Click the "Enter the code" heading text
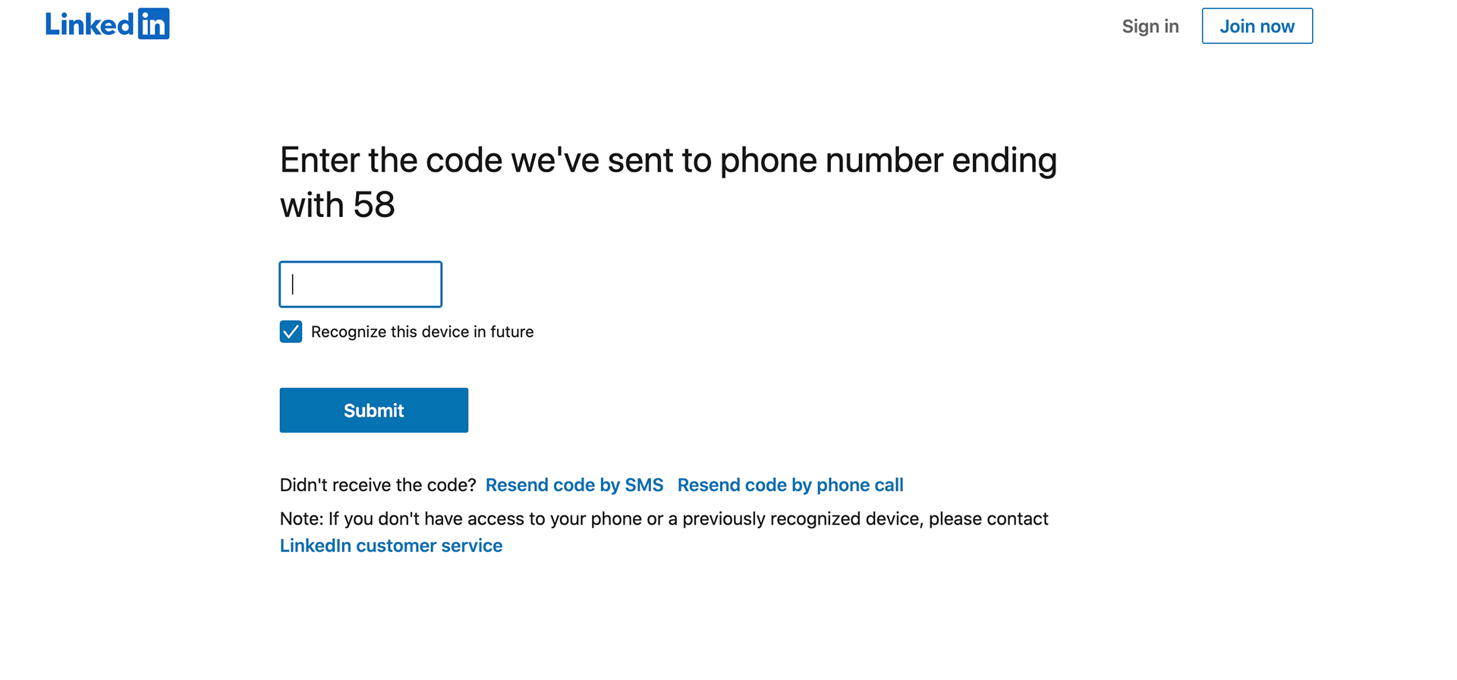1457x680 pixels. 668,182
